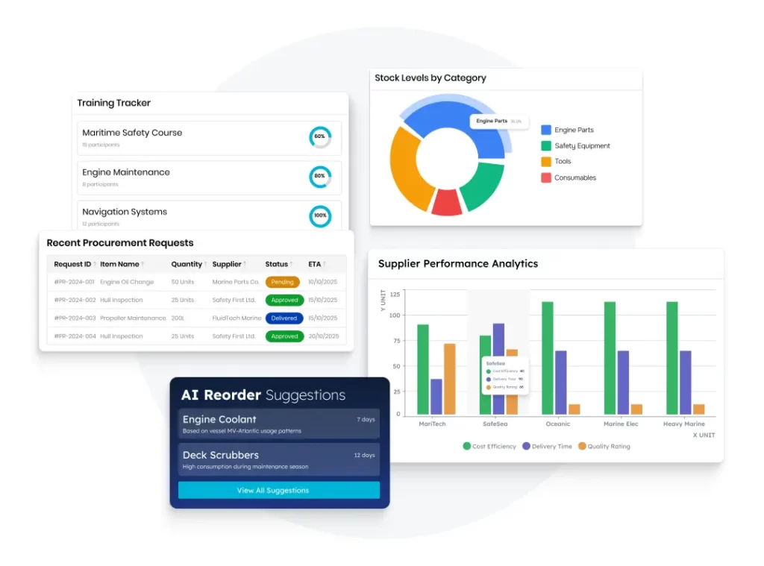Click the SafeSea tooltip box on chart

click(x=505, y=376)
